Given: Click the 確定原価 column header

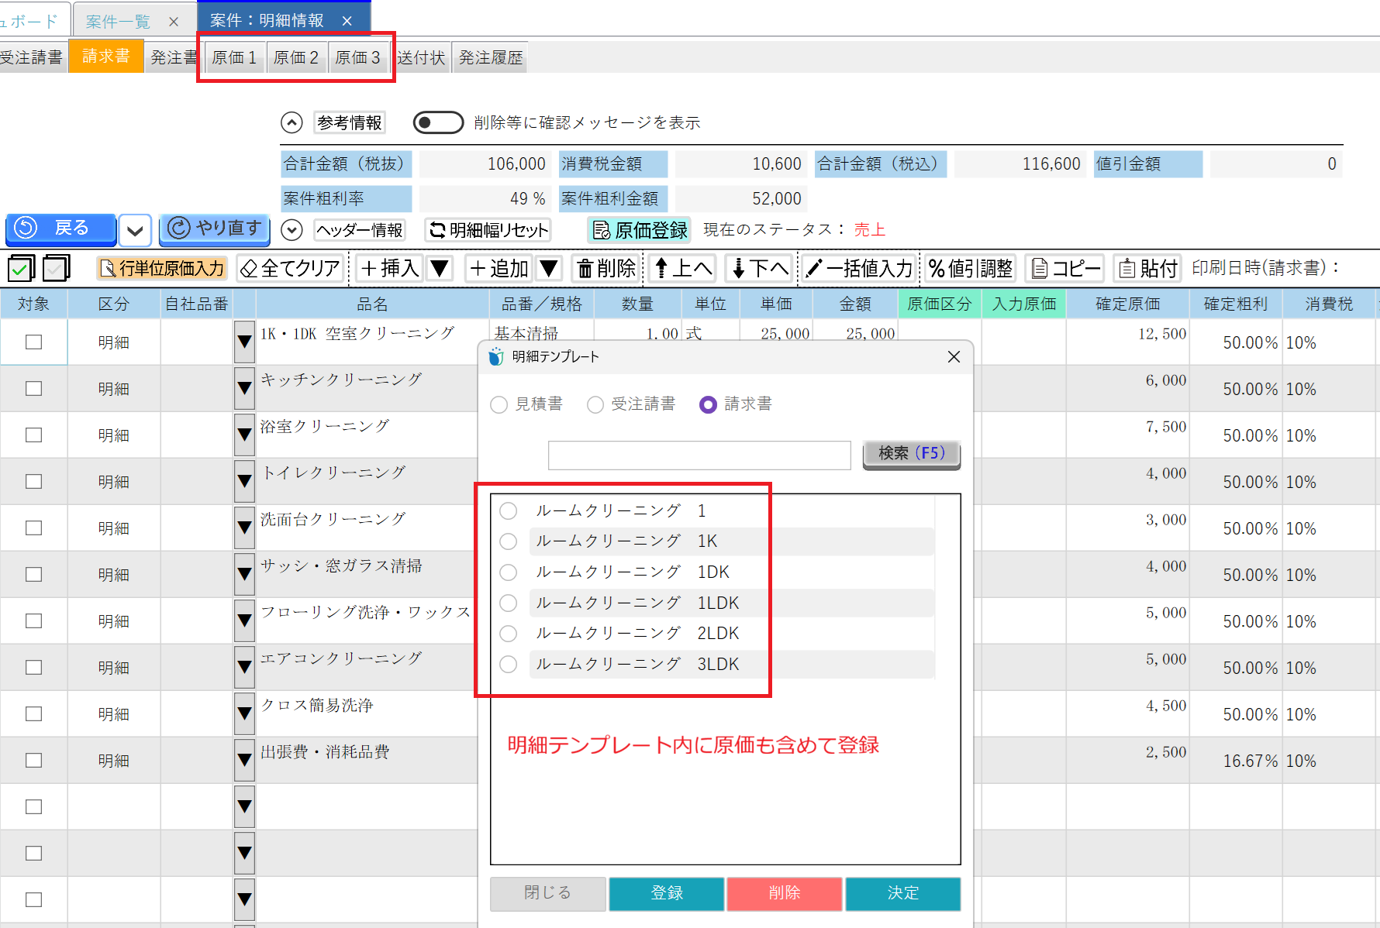Looking at the screenshot, I should click(x=1127, y=304).
